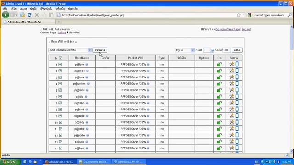The height and width of the screenshot is (165, 294).
Task: Click the search magnifier icon in search bar
Action: [290, 15]
